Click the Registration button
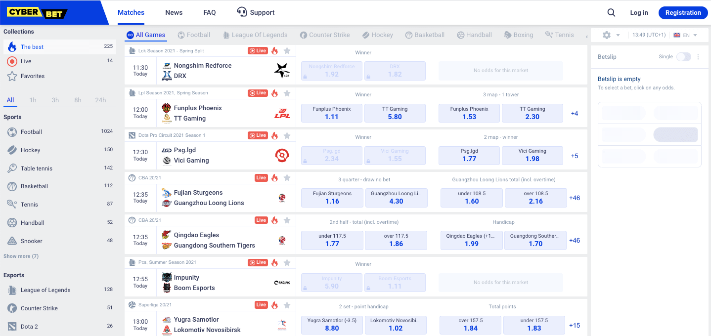The height and width of the screenshot is (336, 711). [683, 12]
